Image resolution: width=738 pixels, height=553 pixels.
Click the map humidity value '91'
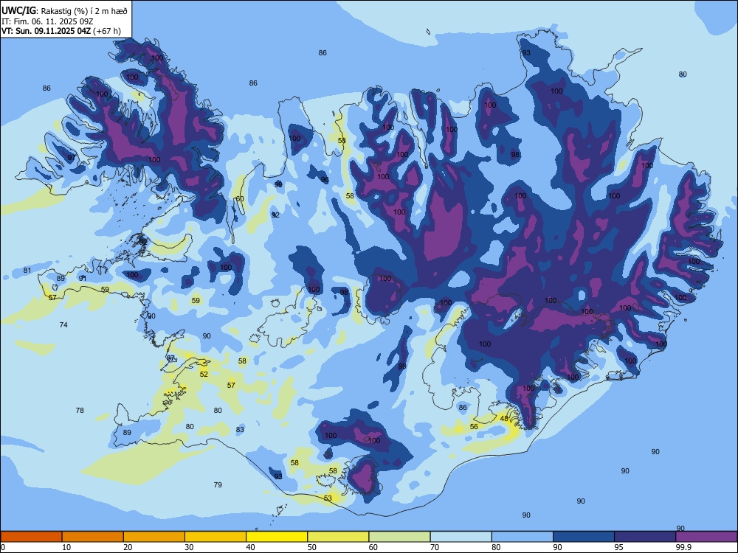click(x=83, y=278)
